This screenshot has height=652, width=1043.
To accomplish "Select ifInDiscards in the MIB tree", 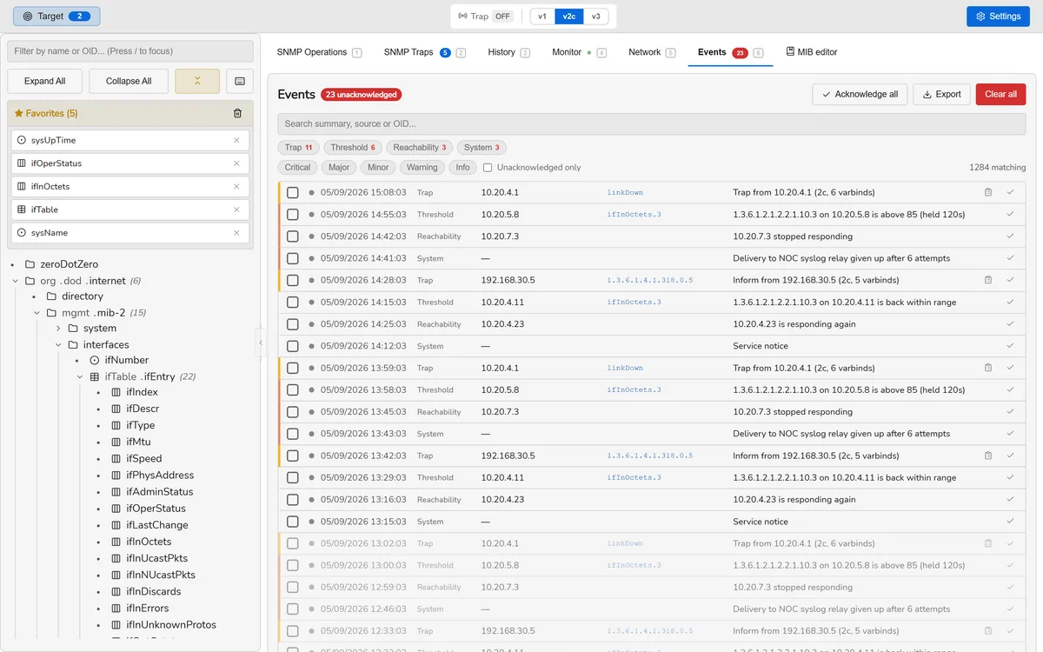I will [x=153, y=591].
